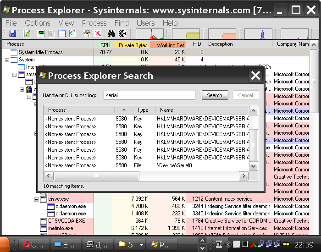The width and height of the screenshot is (321, 252).
Task: Select the crosshair Find Window target icon
Action: coord(122,33)
